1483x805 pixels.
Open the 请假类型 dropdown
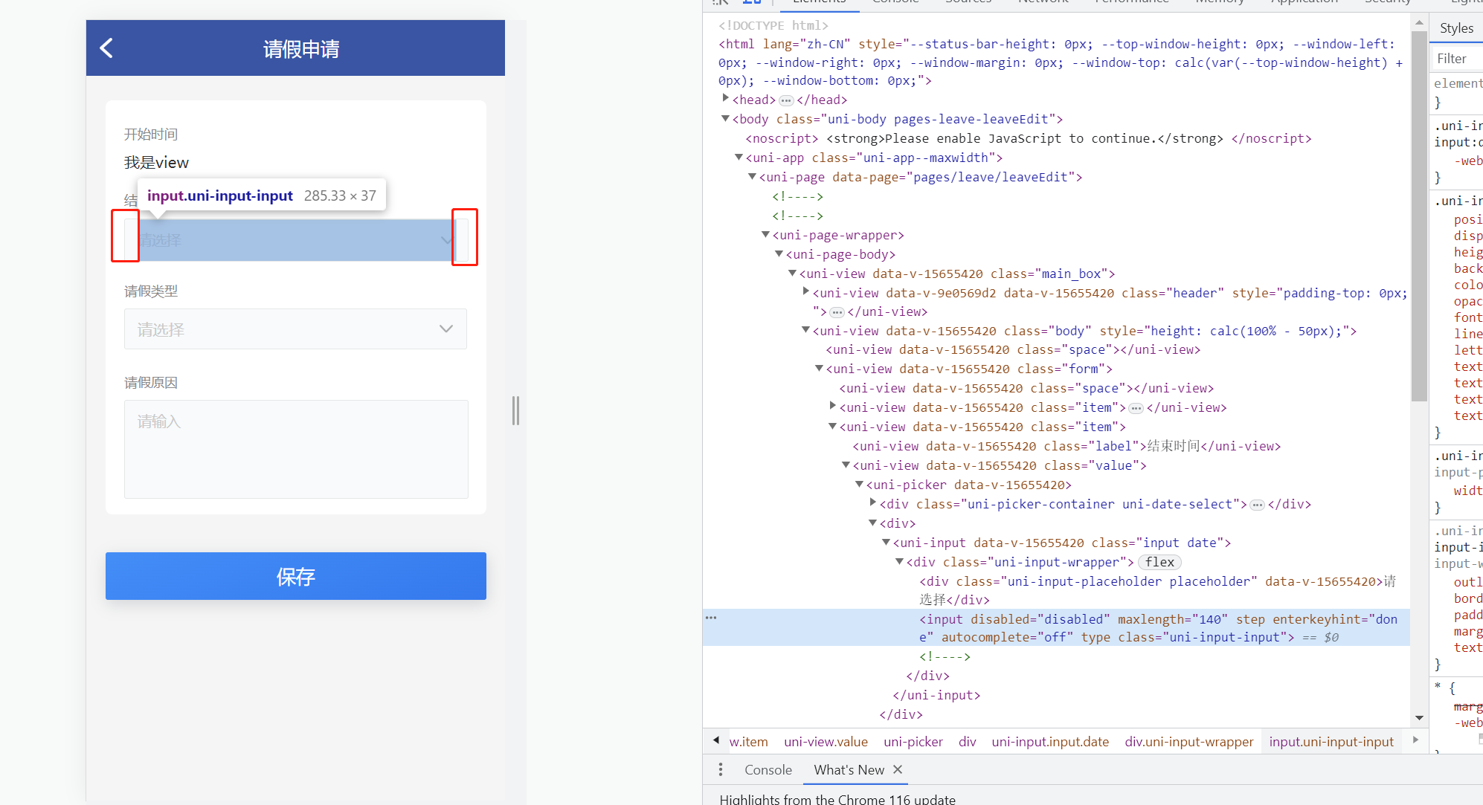(295, 329)
